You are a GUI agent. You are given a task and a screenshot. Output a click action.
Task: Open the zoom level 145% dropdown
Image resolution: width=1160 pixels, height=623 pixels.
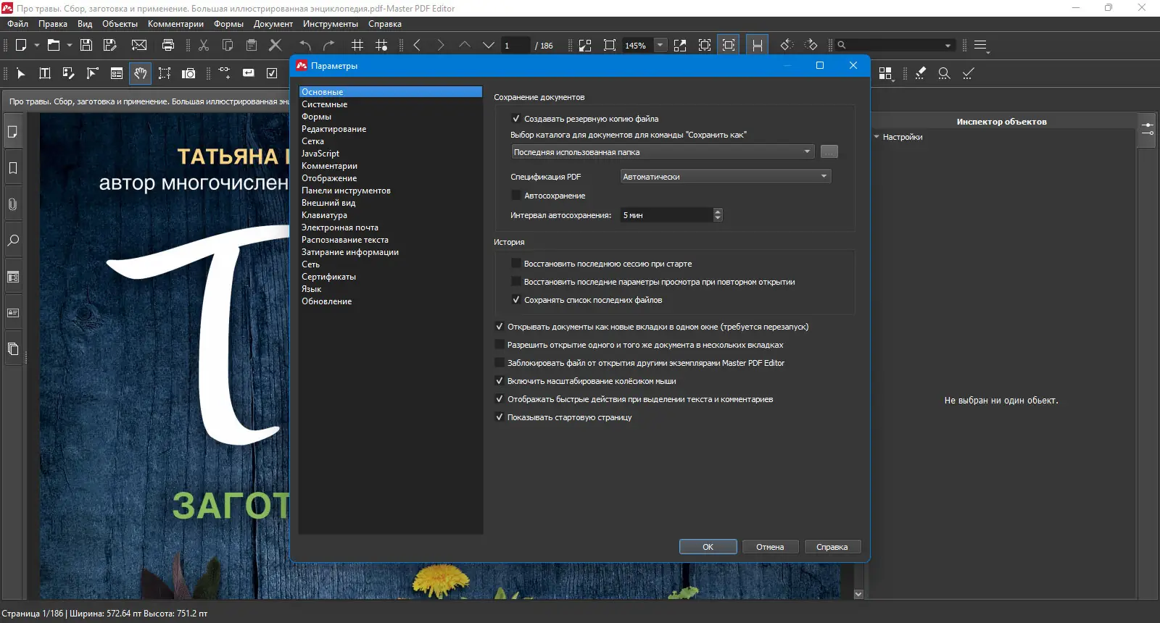click(x=660, y=45)
